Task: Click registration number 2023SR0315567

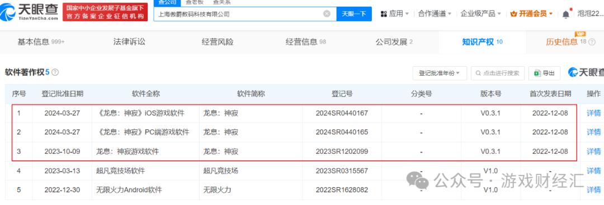Action: 342,170
